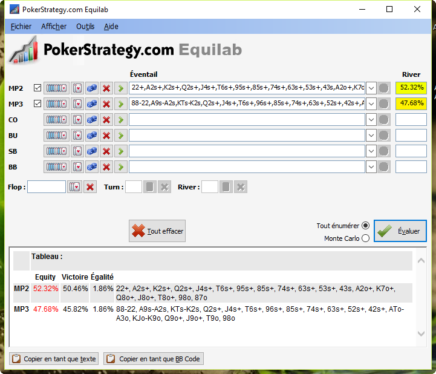Expand the CO range dropdown arrow

click(x=371, y=120)
